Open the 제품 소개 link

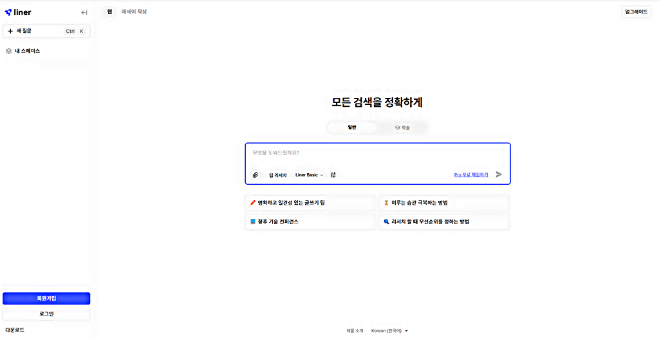click(355, 331)
